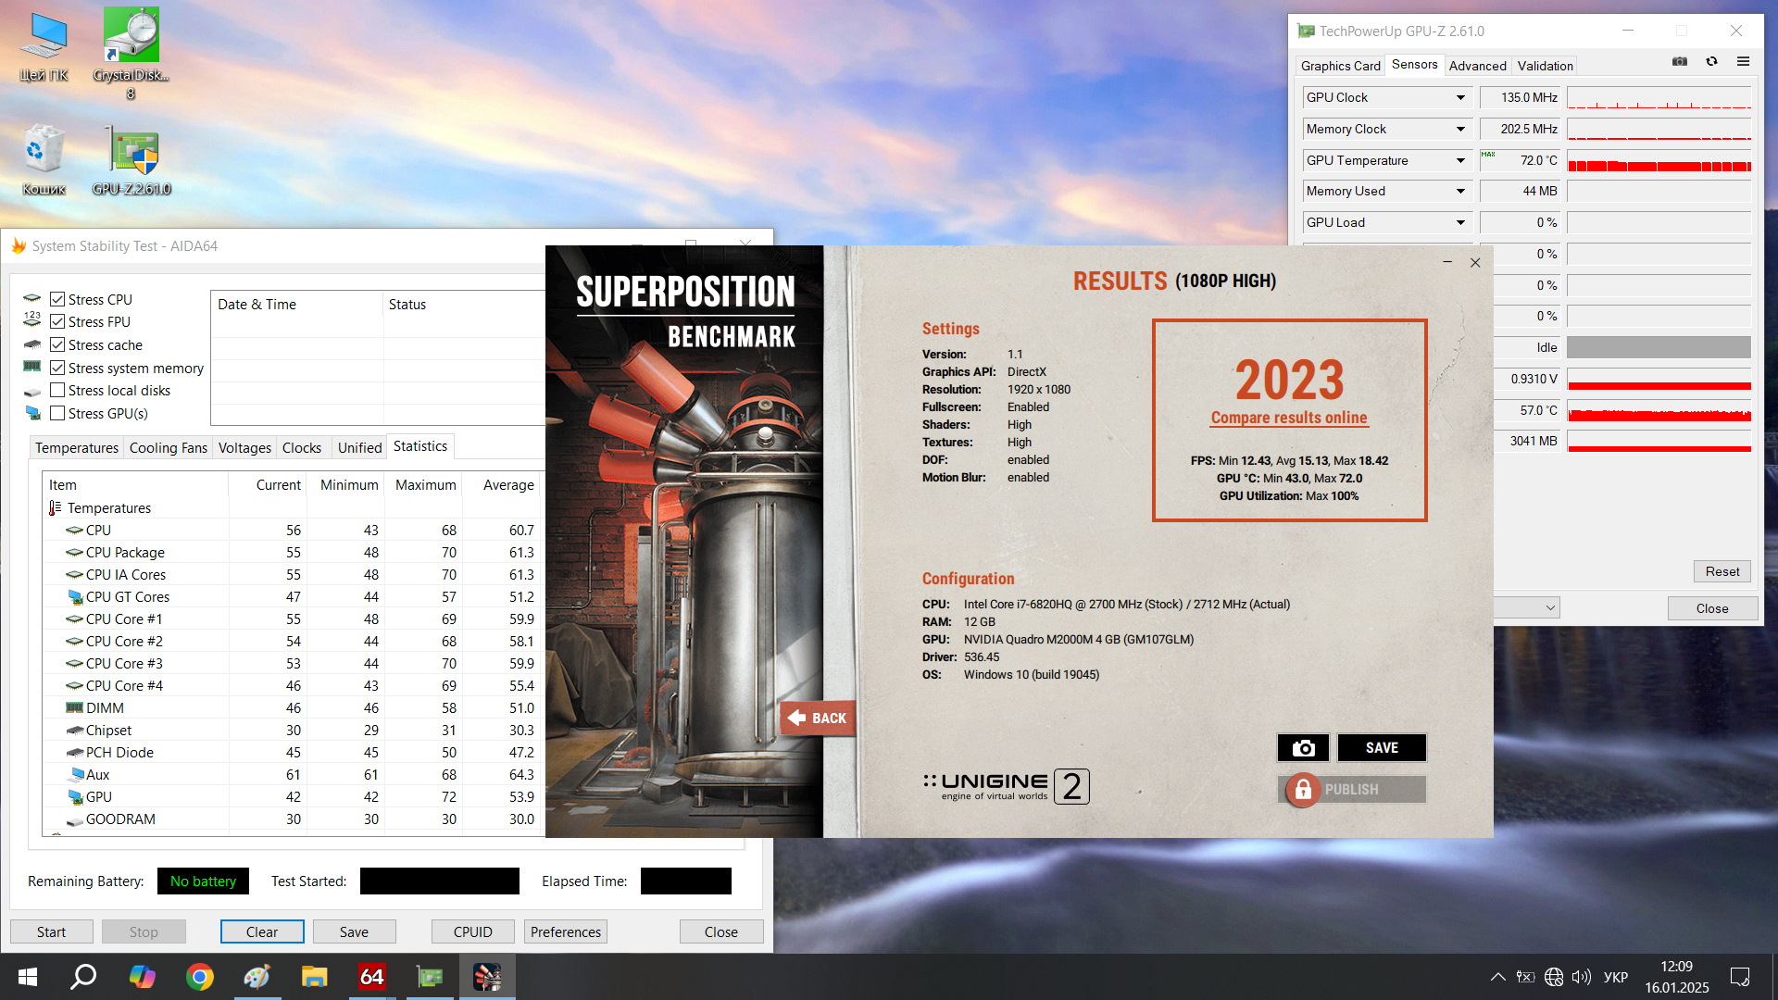The width and height of the screenshot is (1778, 1000).
Task: Open the GPU-Z hamburger menu
Action: (x=1743, y=62)
